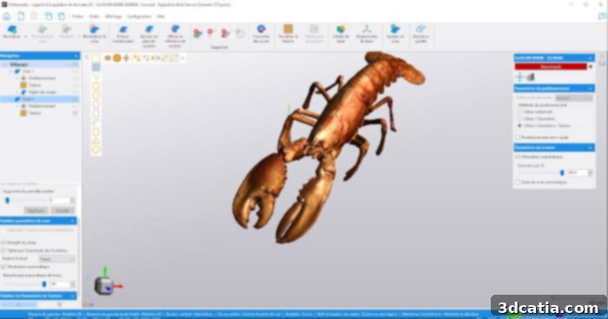Select Positionnement under Scan 1

42,78
